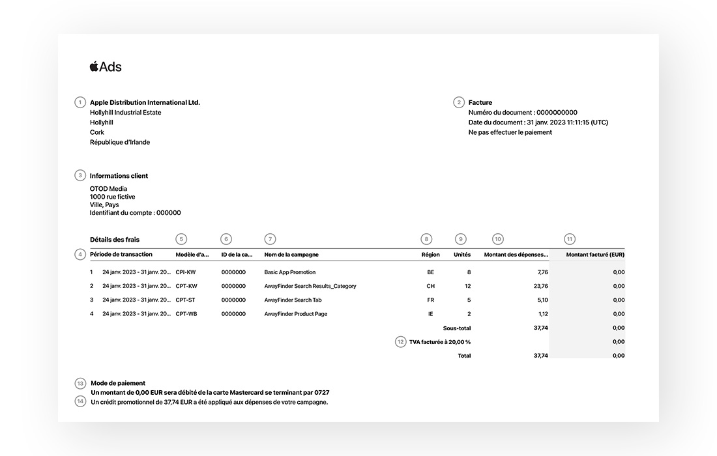Screen dimensions: 717x456
Task: Select the Basic App Promotion campaign row
Action: tap(289, 272)
